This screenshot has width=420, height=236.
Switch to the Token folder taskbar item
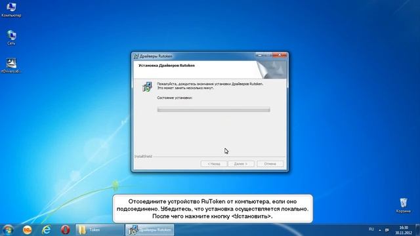[100, 230]
